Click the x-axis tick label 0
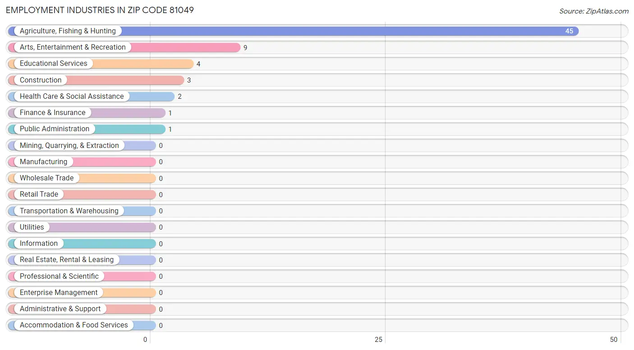Viewport: 634px width, 350px height. coord(145,340)
